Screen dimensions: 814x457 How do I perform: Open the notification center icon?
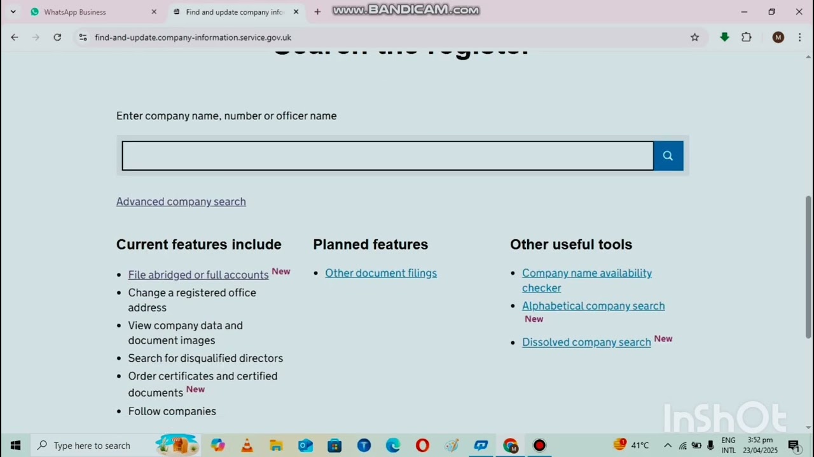[x=794, y=446]
